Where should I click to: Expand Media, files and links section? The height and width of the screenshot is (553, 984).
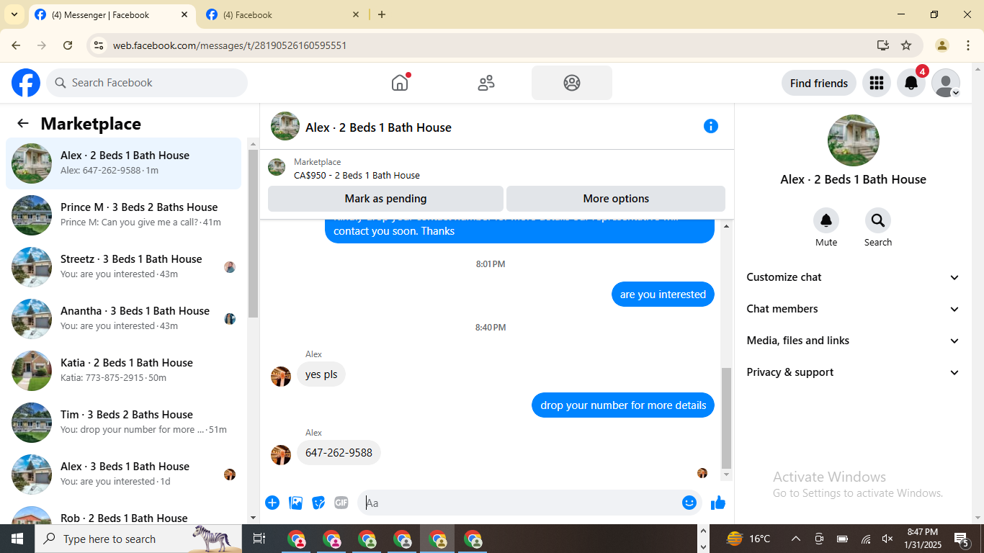[854, 341]
